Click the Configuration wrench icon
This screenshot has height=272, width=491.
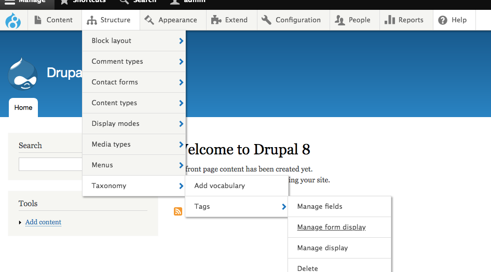click(266, 20)
